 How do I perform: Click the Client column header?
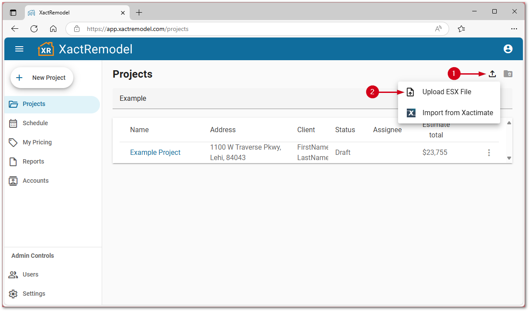306,130
